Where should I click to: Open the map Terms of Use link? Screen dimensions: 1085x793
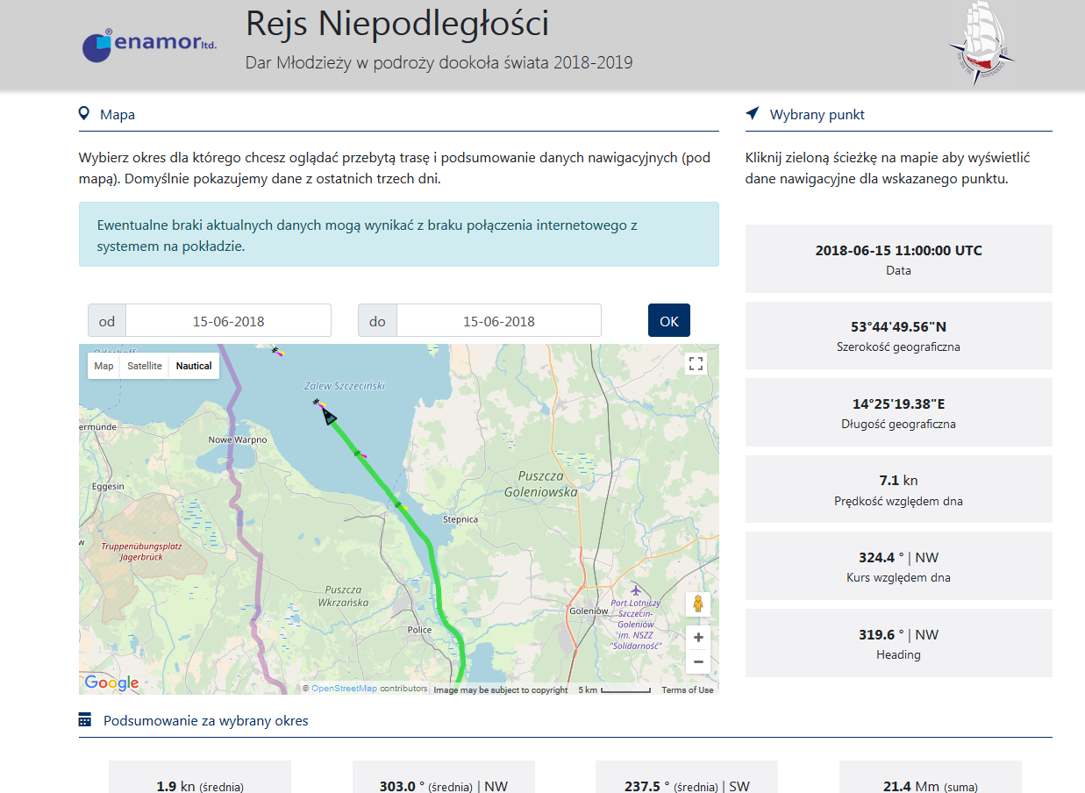(687, 689)
